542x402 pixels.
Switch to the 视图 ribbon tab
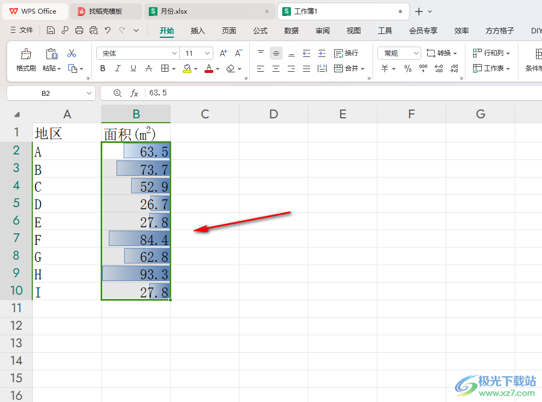354,31
